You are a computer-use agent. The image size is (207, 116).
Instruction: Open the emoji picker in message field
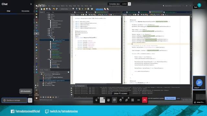click(5, 100)
